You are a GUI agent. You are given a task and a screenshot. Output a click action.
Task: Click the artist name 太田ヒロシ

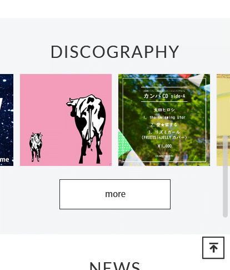164,110
